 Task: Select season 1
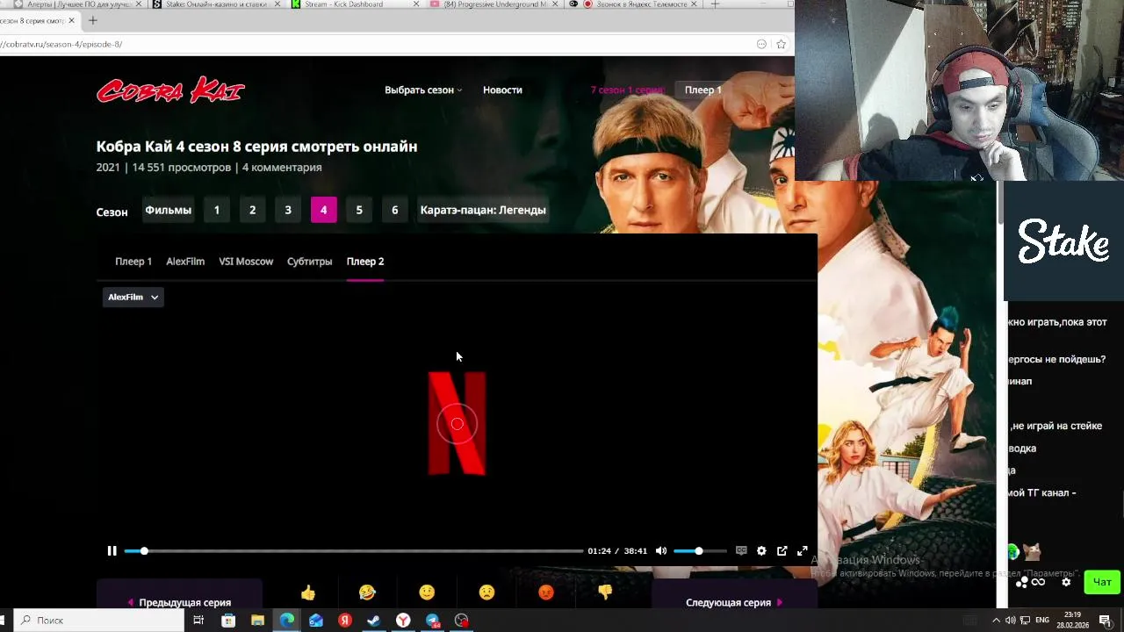pyautogui.click(x=217, y=210)
